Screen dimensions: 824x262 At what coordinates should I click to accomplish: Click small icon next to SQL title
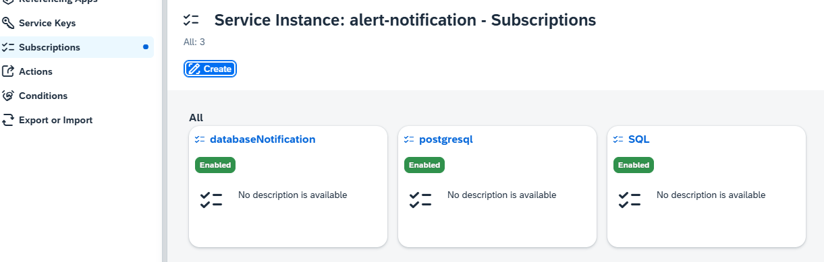point(618,139)
